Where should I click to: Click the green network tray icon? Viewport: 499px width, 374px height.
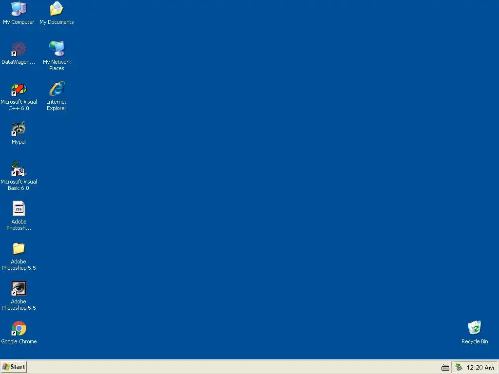459,367
